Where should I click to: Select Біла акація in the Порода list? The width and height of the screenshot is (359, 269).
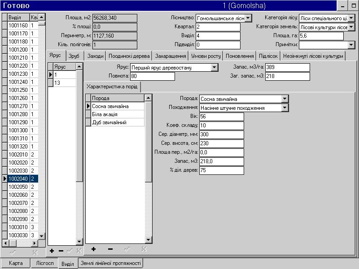pos(115,114)
